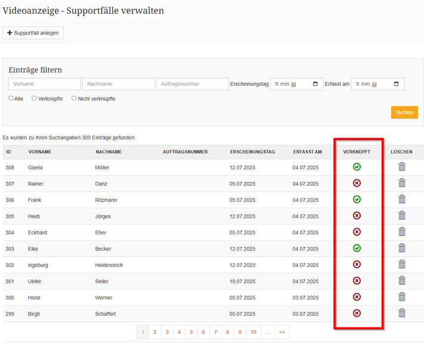The width and height of the screenshot is (424, 349).
Task: Click the red not-linked icon for ID 304
Action: 357,232
